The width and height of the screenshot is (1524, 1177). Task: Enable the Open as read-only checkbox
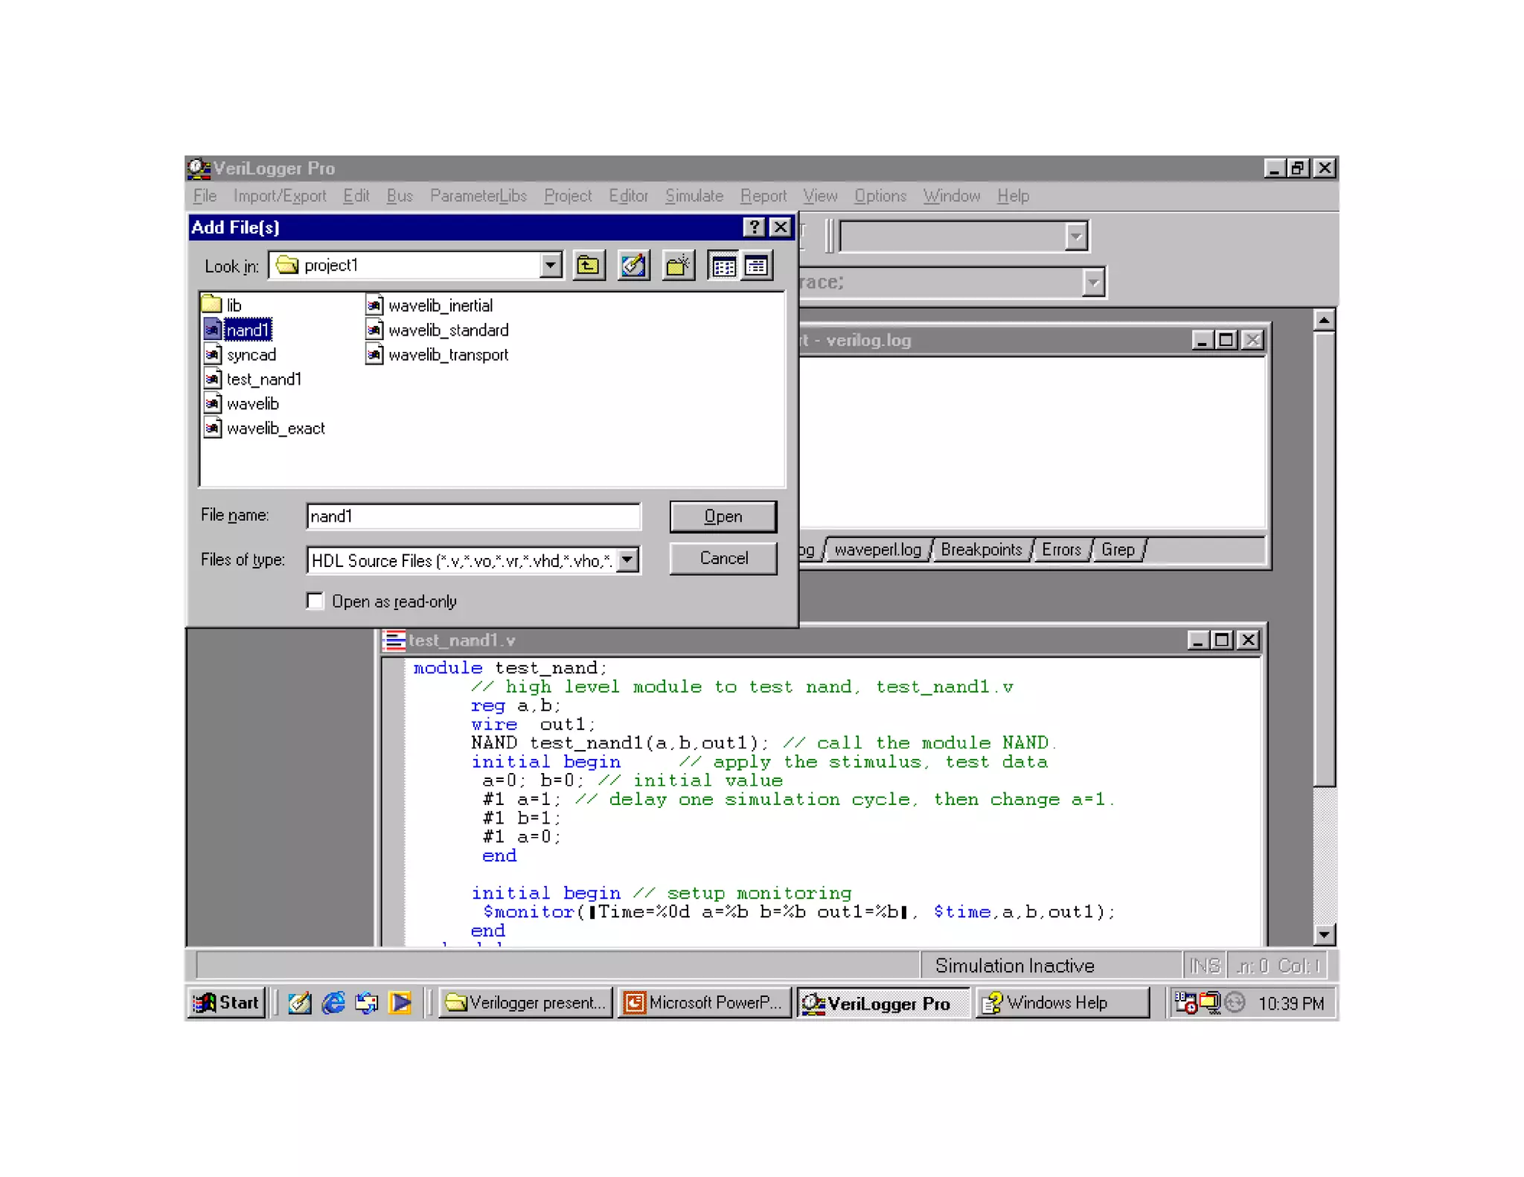coord(316,601)
